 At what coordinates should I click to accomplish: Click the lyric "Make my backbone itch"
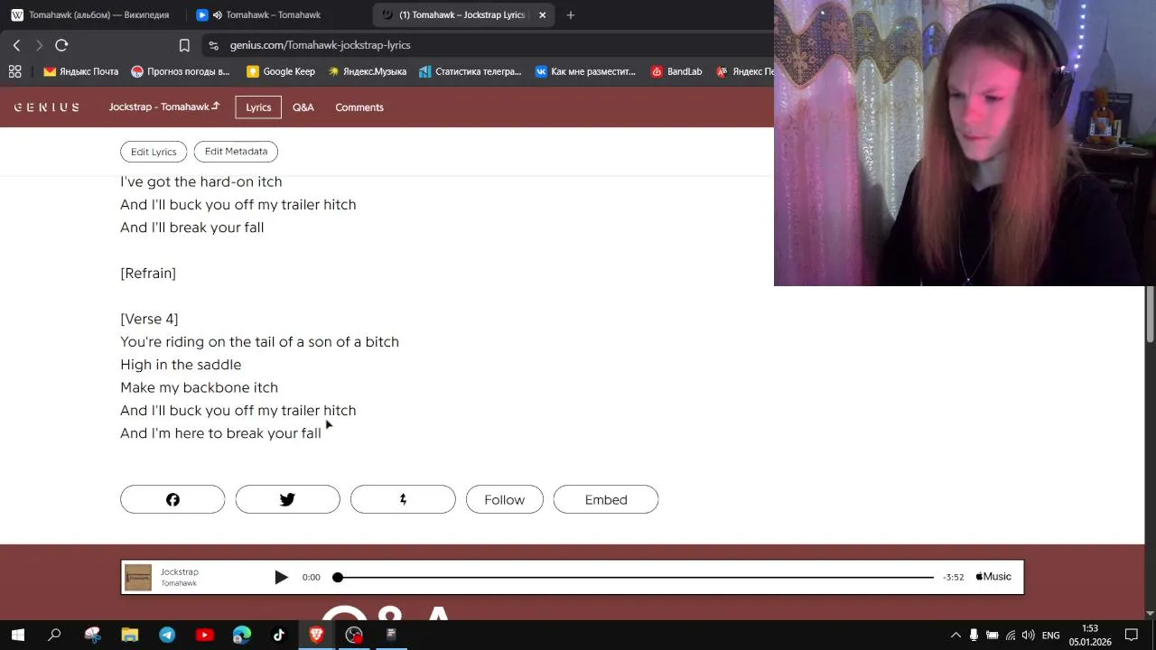[x=199, y=387]
